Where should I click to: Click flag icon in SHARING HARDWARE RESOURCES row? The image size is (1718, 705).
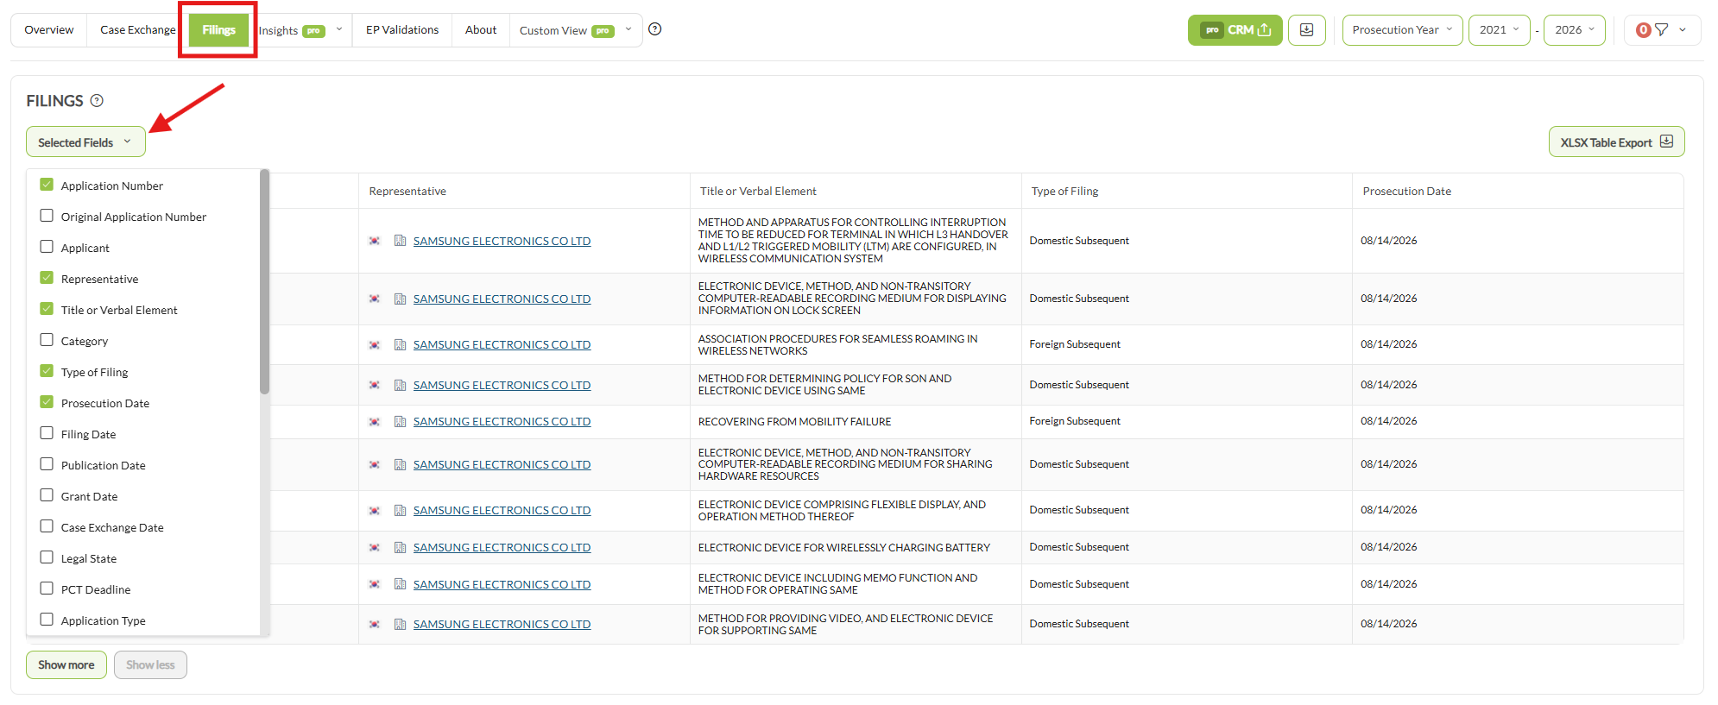[x=374, y=465]
